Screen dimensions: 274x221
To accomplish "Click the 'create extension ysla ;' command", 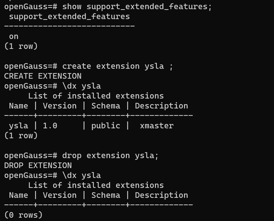I will coord(118,66).
